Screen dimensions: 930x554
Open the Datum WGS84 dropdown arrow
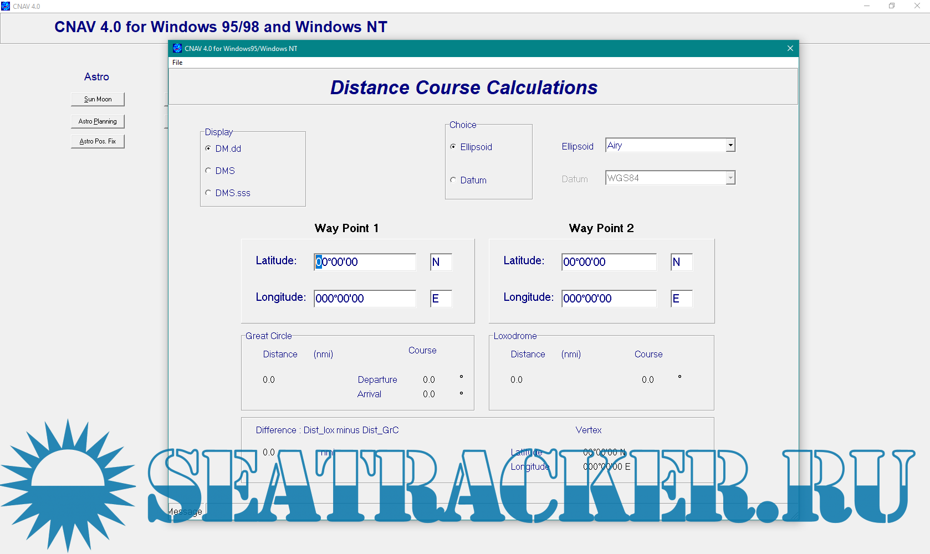[x=730, y=178]
